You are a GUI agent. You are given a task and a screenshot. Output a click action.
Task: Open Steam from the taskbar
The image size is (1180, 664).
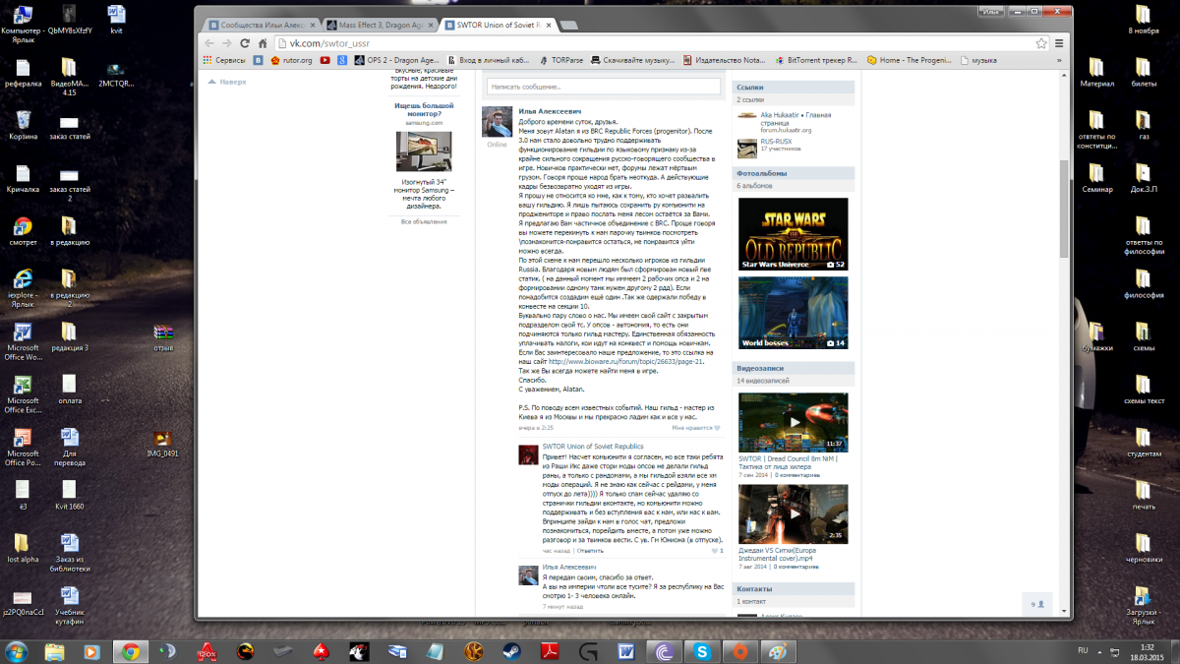click(x=511, y=650)
